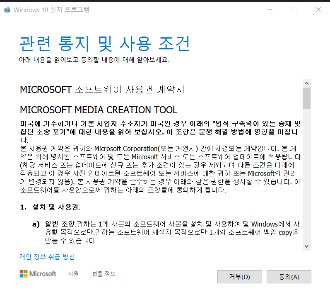Close the Windows 10 setup window
Screen dimensions: 330x295
tap(318, 10)
